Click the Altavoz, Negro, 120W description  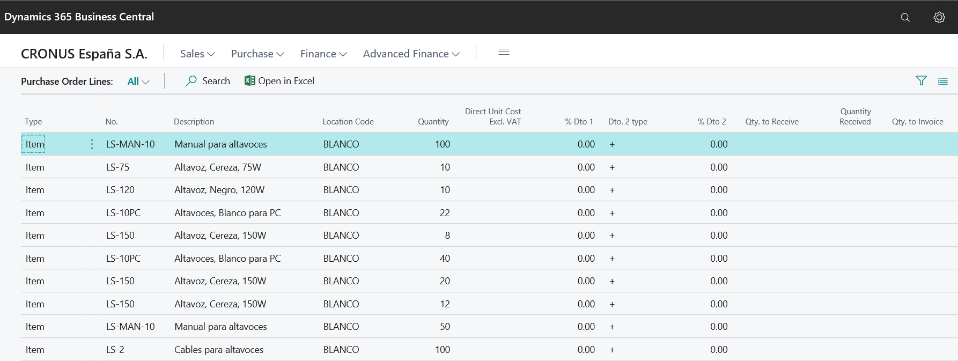coord(219,190)
